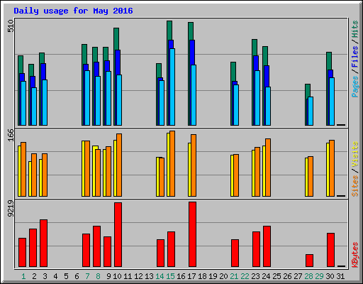Image resolution: width=363 pixels, height=284 pixels.
Task: Select day 20 on the date axis
Action: (x=223, y=276)
